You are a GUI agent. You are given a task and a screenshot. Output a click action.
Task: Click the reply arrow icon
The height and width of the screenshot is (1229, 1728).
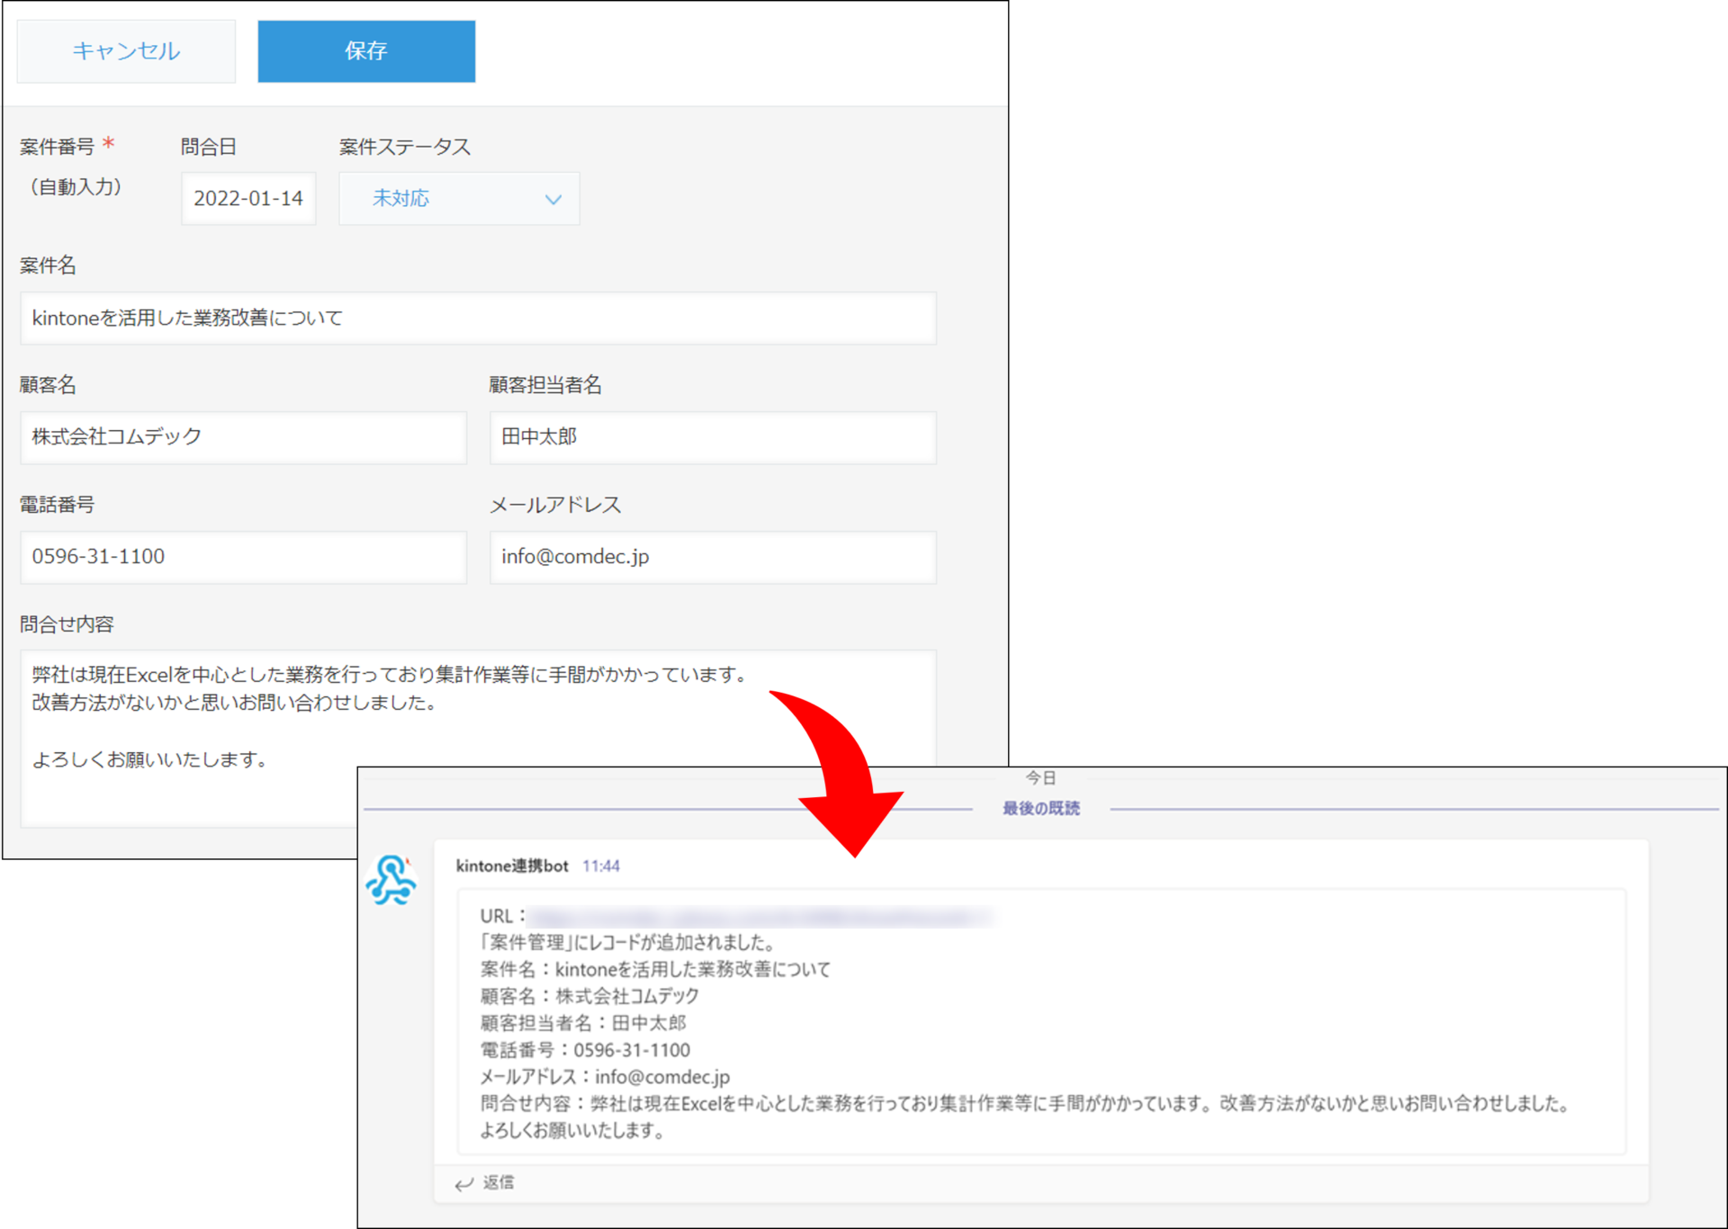pos(463,1184)
